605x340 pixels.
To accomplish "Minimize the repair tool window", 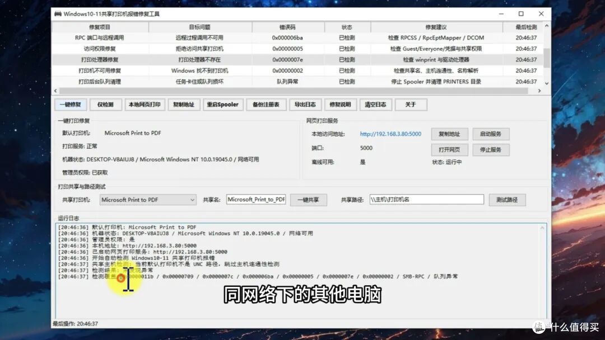I will (x=501, y=14).
